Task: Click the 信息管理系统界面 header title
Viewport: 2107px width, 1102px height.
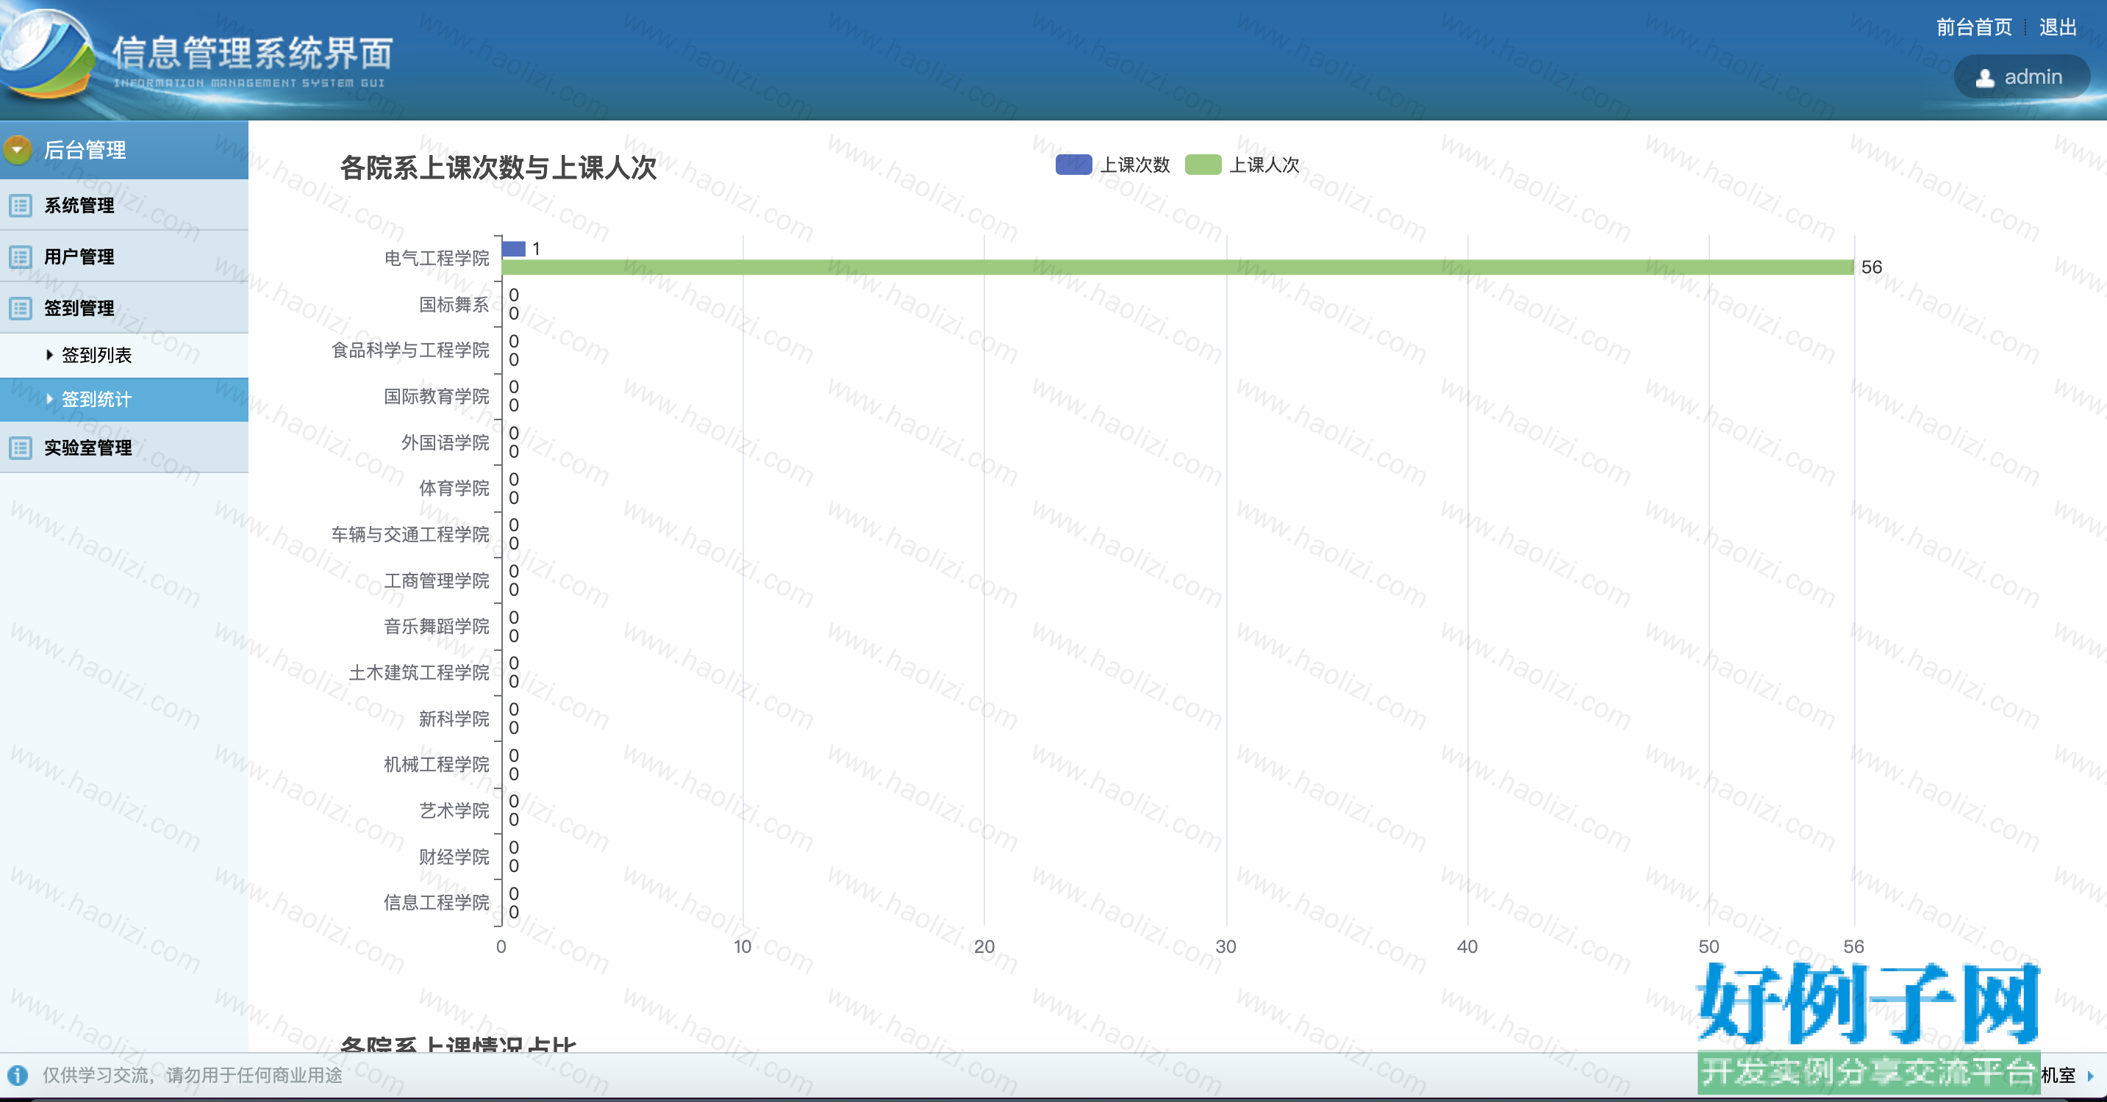Action: click(x=252, y=53)
